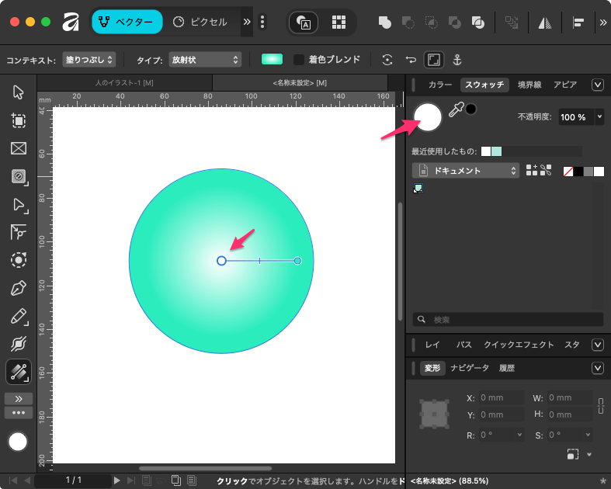Select the Pen tool
Screen dimensions: 611x489
tap(19, 289)
